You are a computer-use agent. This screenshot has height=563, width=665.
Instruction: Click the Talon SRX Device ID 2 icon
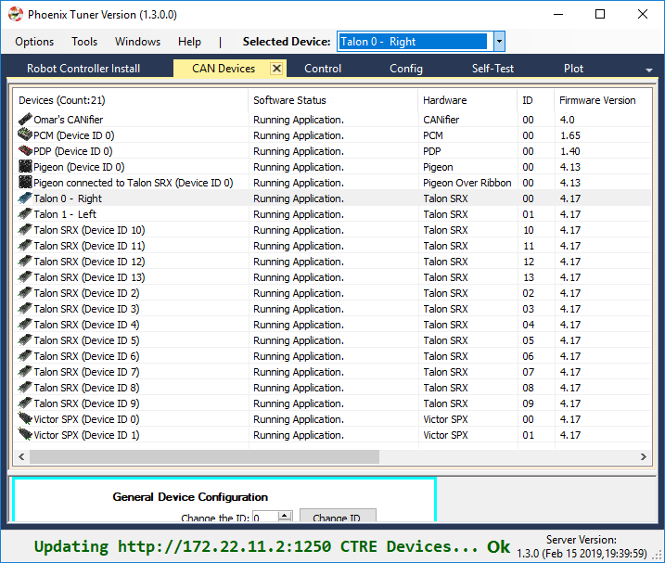(x=25, y=293)
